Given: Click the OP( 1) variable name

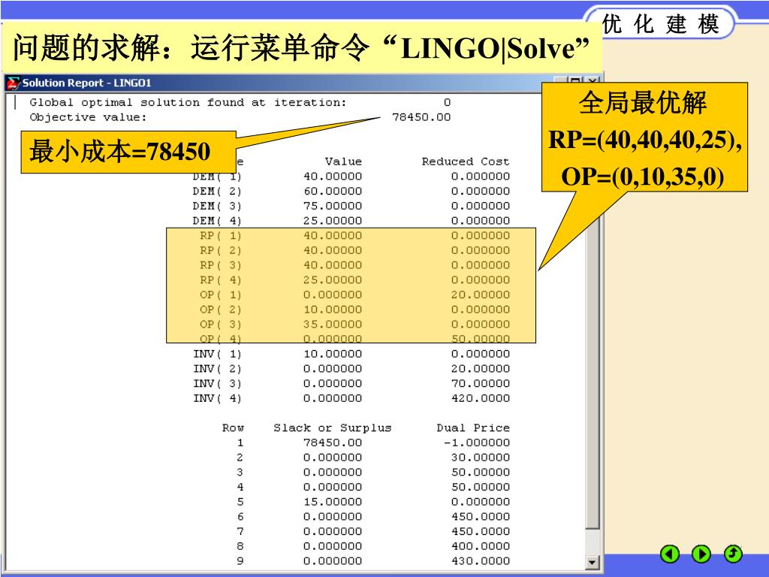Looking at the screenshot, I should tap(221, 295).
